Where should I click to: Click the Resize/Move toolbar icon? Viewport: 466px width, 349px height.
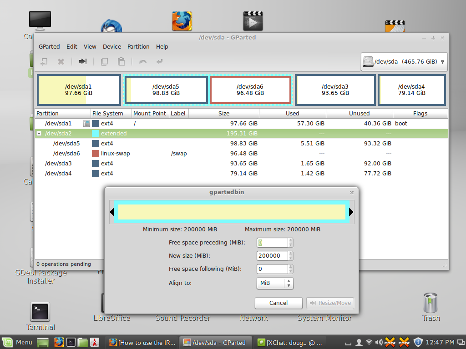pos(83,61)
